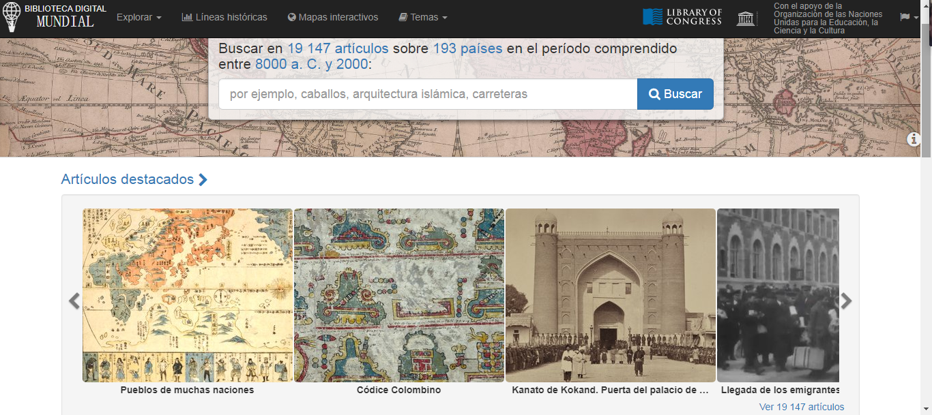The width and height of the screenshot is (932, 415).
Task: Click the search input field
Action: coord(428,94)
